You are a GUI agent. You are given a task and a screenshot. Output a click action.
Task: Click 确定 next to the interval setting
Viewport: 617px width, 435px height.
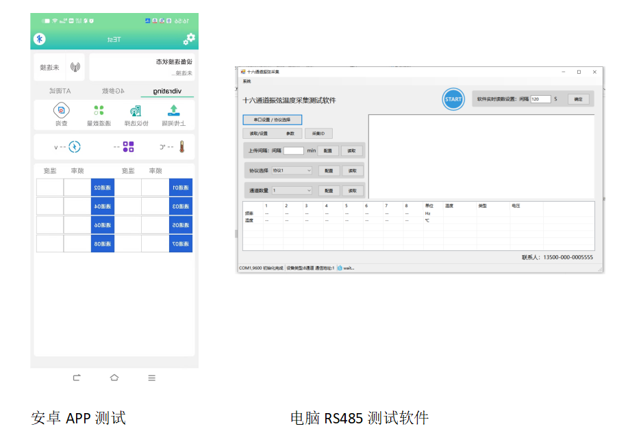[x=578, y=99]
